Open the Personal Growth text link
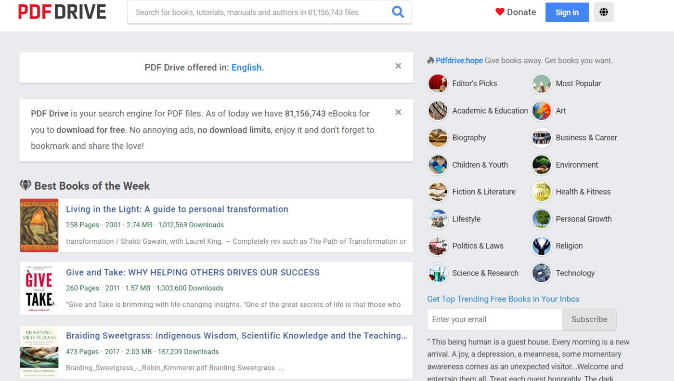 click(583, 219)
